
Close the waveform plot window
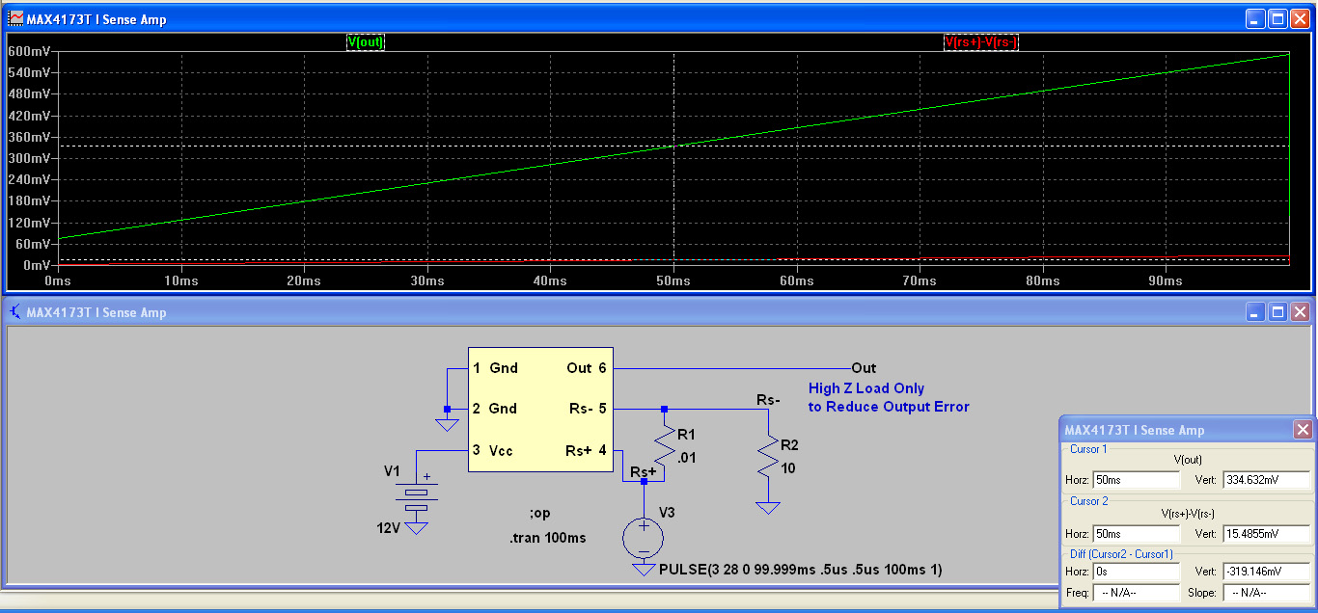[1300, 18]
